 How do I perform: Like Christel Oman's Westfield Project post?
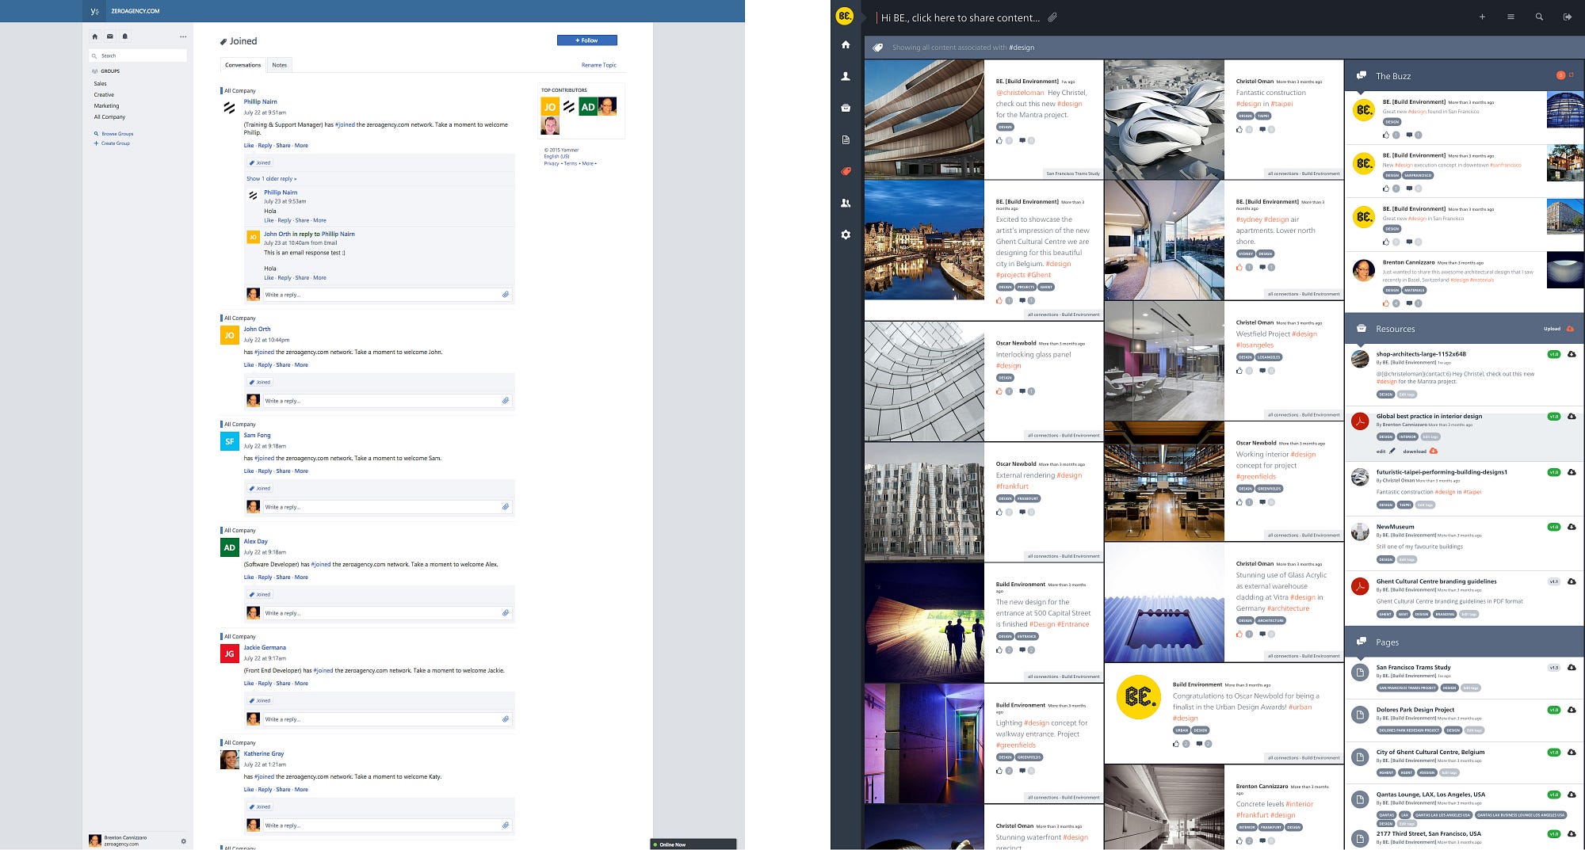(1239, 370)
